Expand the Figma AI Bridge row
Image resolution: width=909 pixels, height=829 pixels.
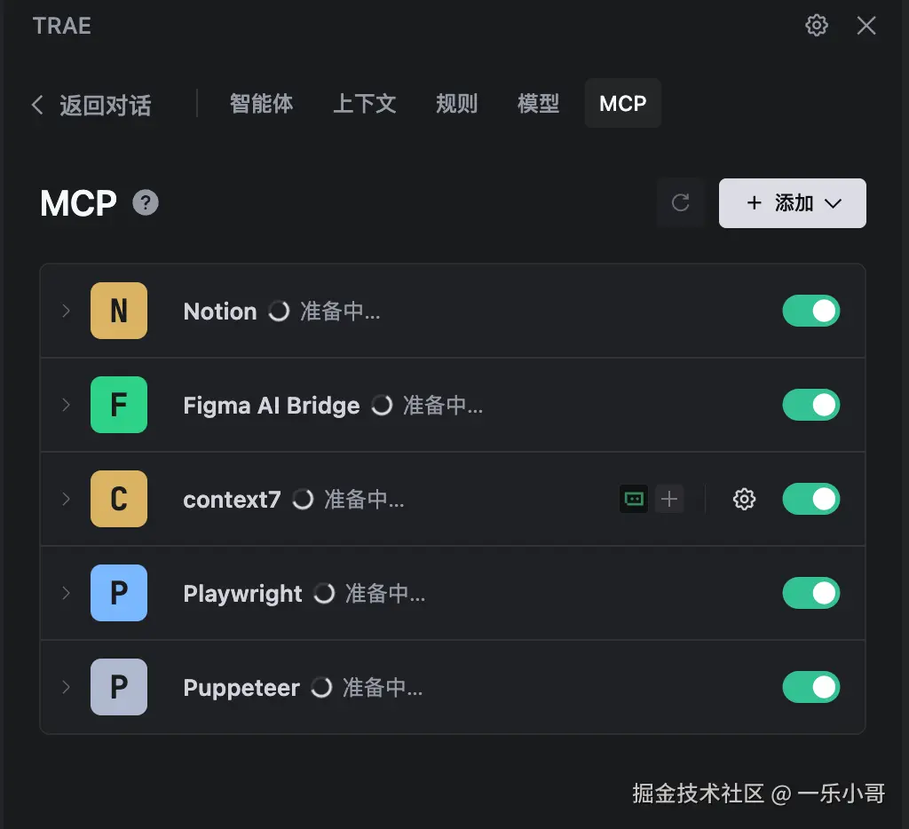pyautogui.click(x=66, y=405)
